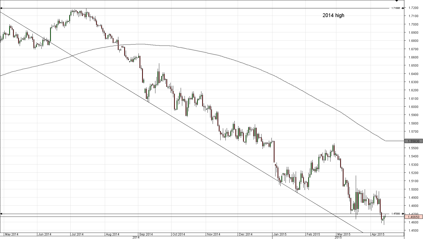Click the 1.6100 price axis label
423x239 pixels.
414,99
